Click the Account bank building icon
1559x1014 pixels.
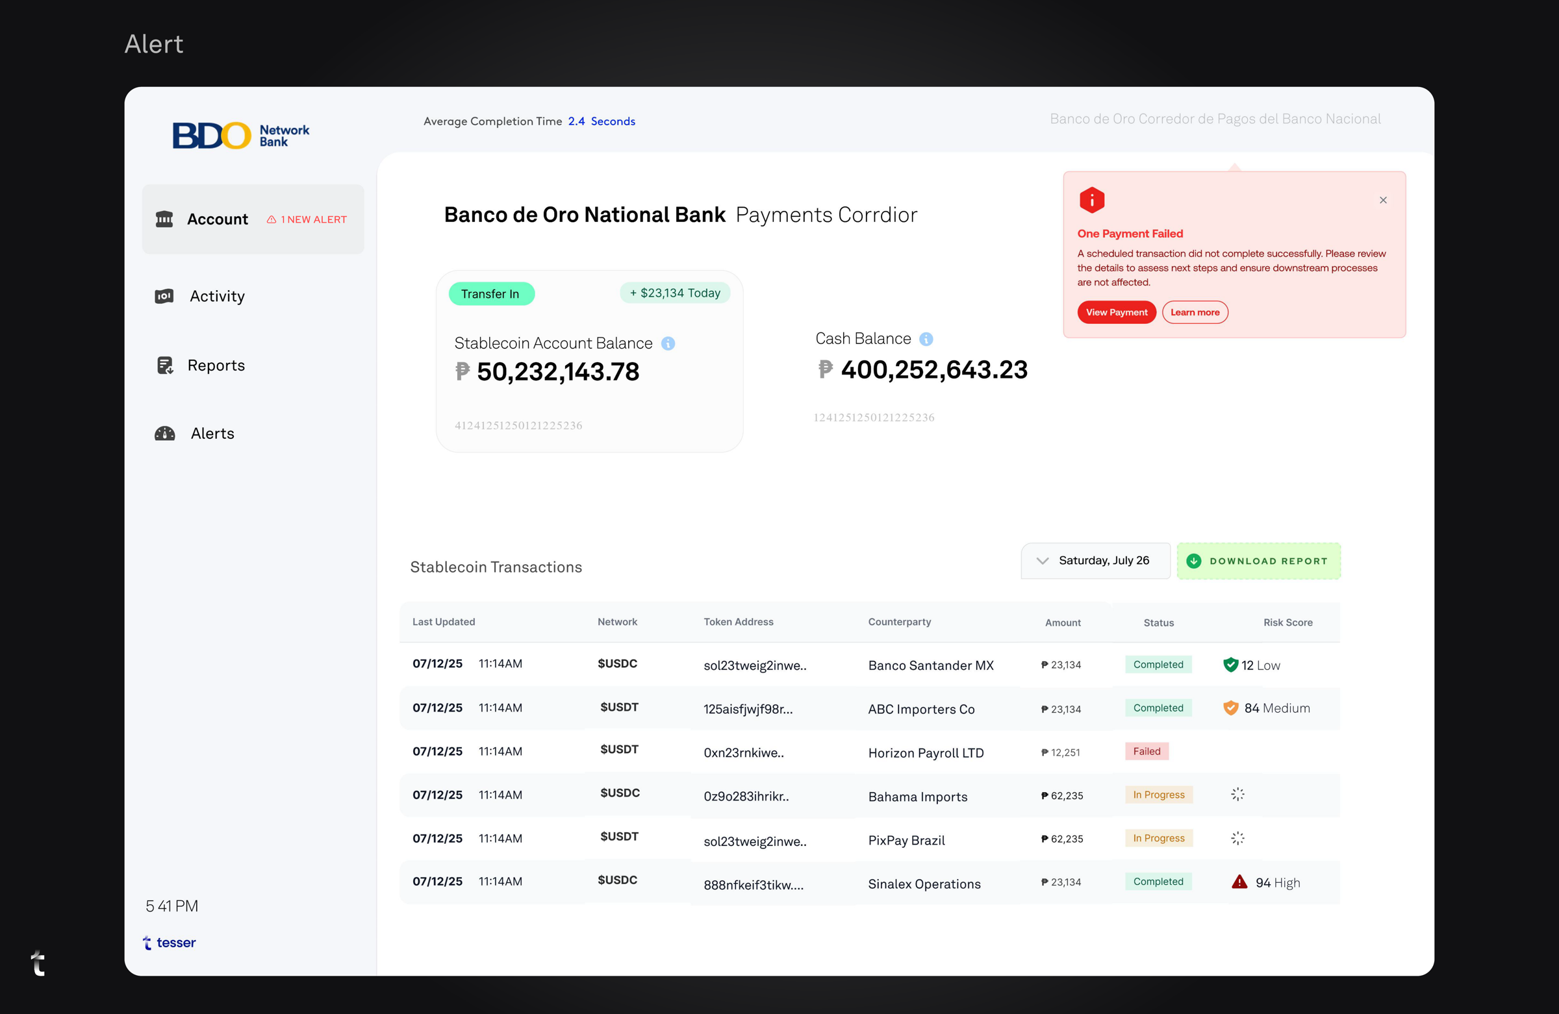[164, 219]
